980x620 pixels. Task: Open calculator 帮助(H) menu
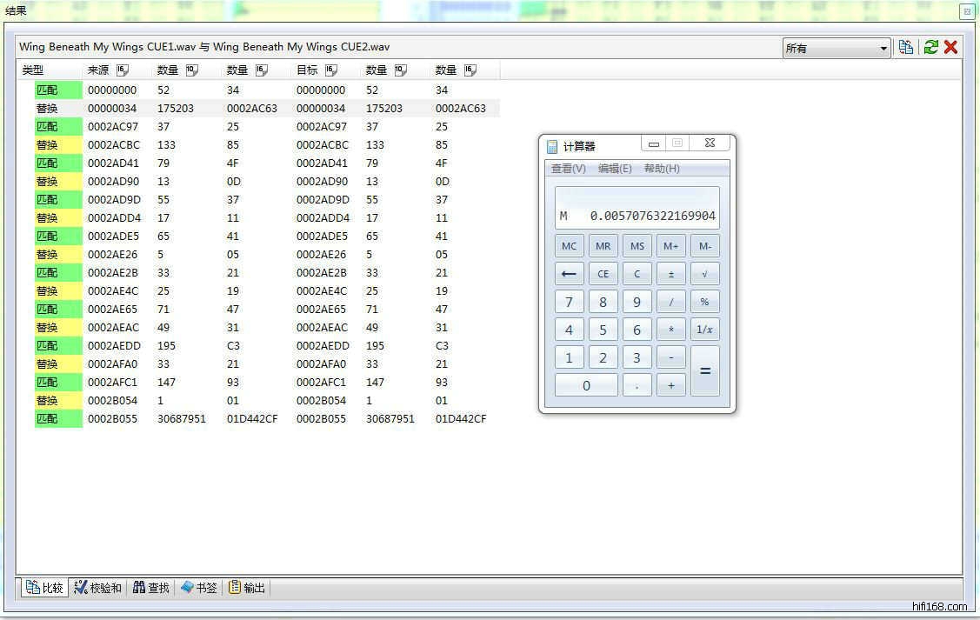click(x=662, y=168)
